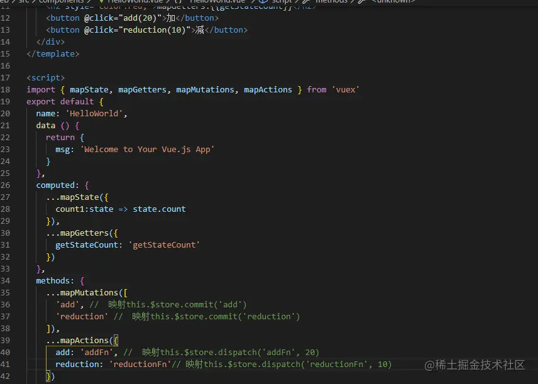Image resolution: width=538 pixels, height=384 pixels.
Task: Click the closing </div> tag
Action: (50, 42)
